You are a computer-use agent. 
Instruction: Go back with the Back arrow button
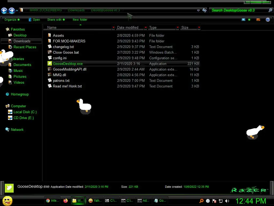(4, 10)
